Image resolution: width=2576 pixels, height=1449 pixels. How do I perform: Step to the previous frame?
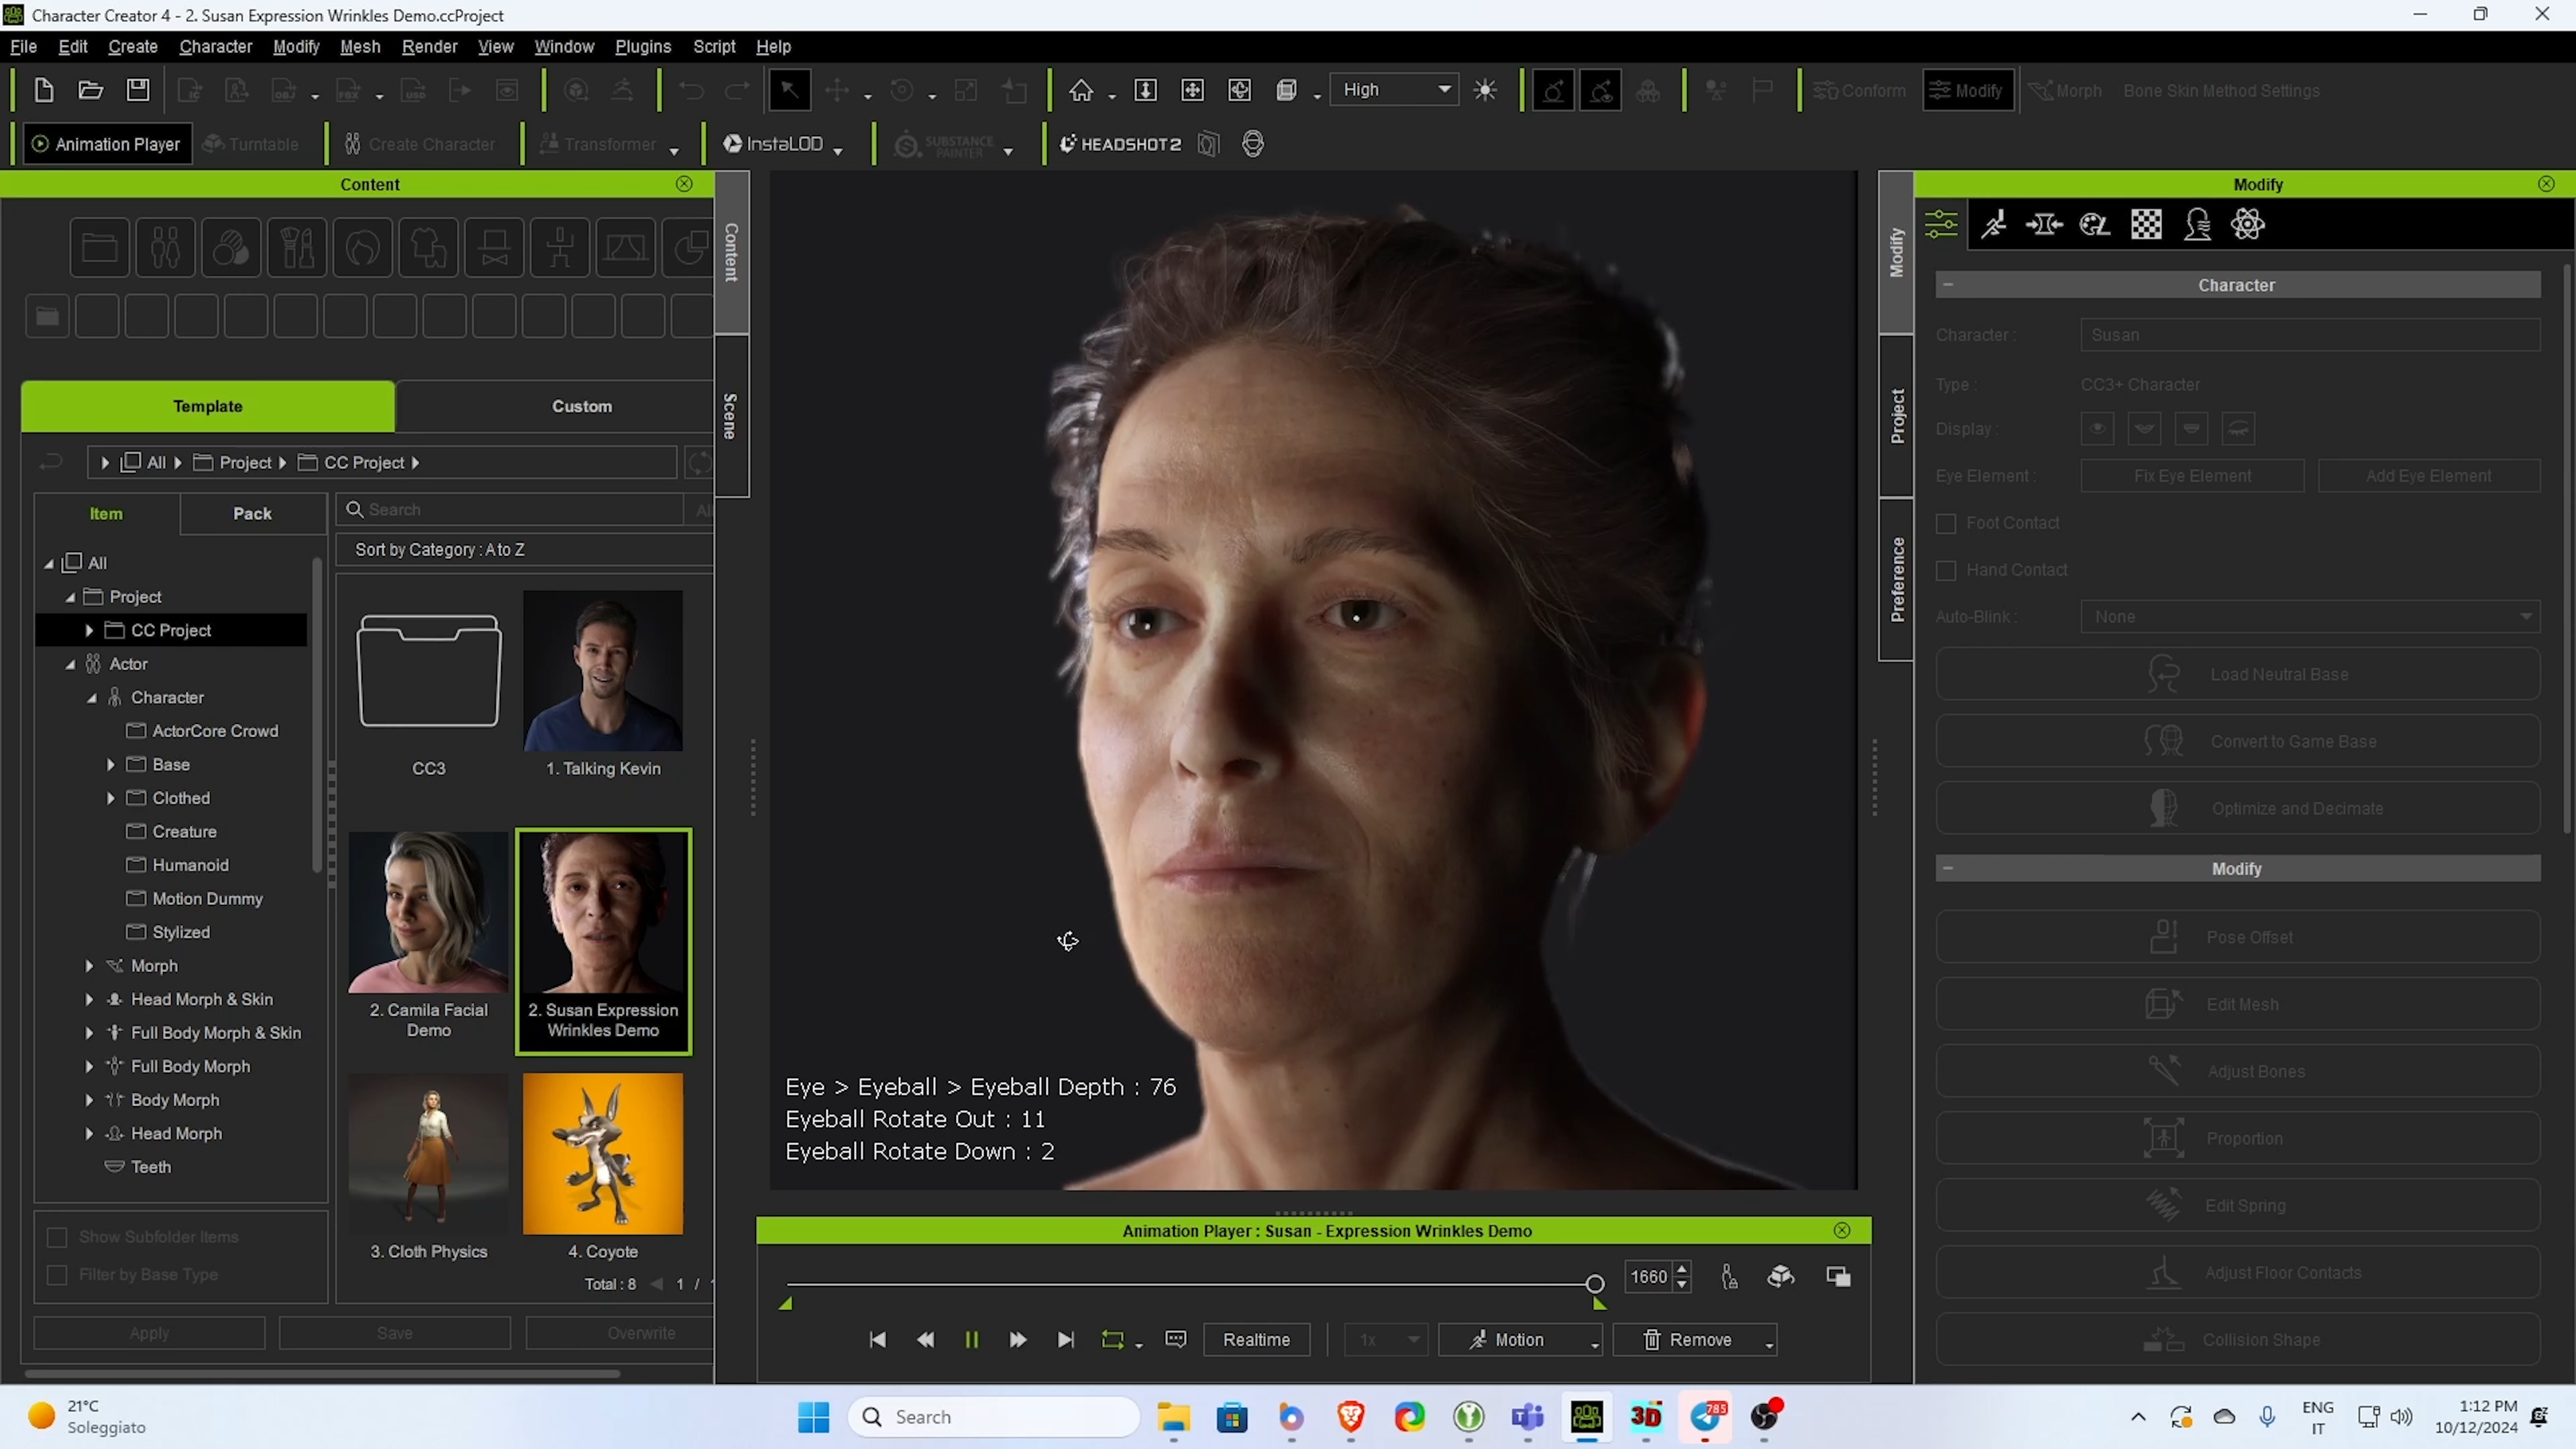click(x=925, y=1340)
